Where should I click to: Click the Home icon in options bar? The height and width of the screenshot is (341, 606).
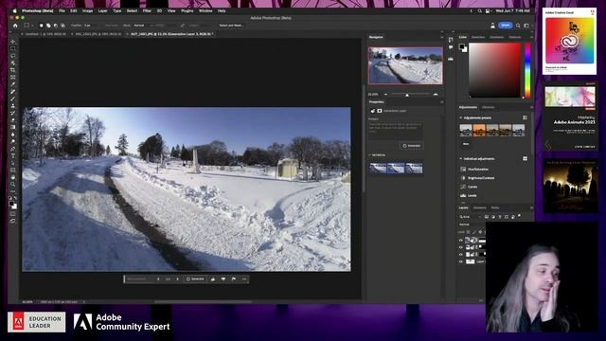pos(15,26)
